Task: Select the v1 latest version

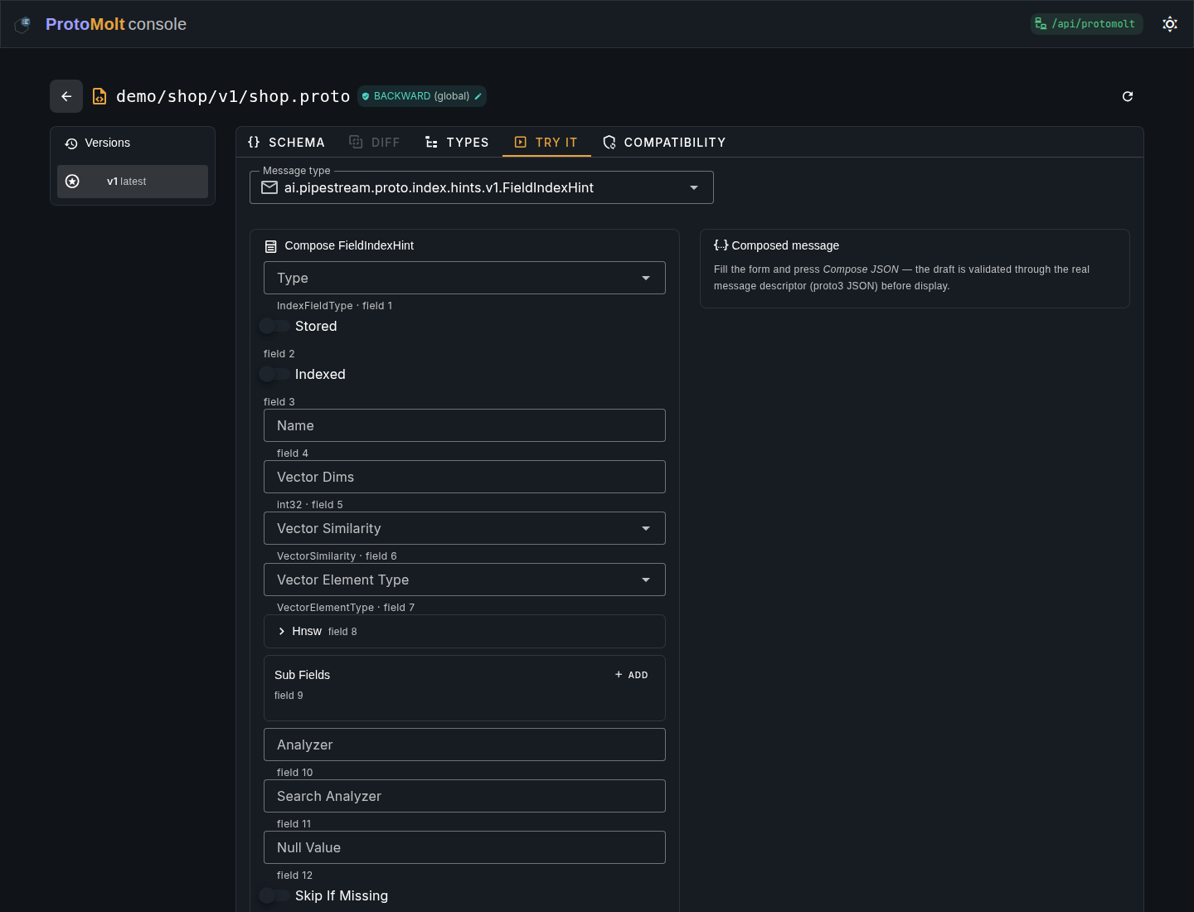Action: pyautogui.click(x=133, y=182)
